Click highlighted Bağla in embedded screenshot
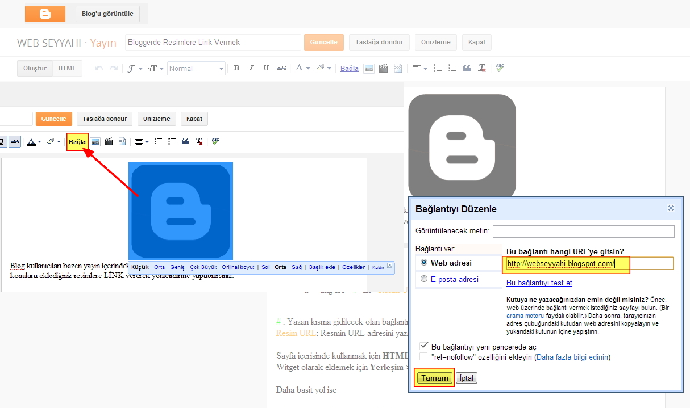 pyautogui.click(x=77, y=142)
